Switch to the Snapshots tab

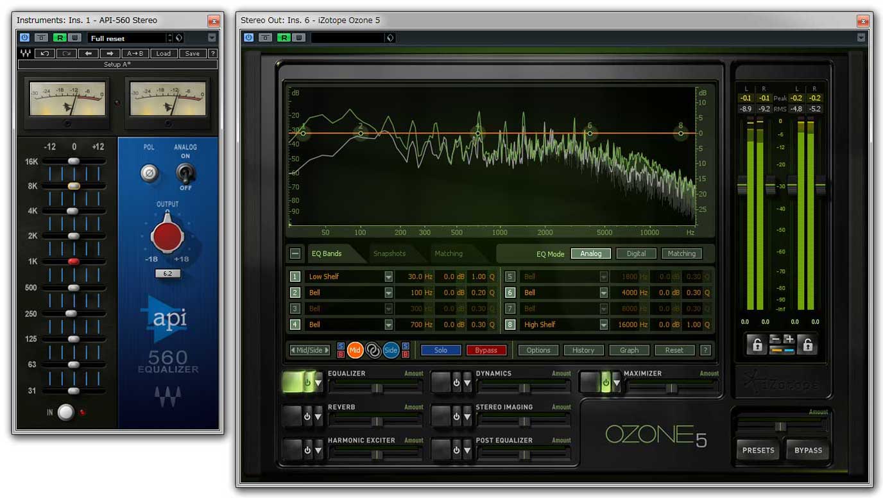point(390,253)
